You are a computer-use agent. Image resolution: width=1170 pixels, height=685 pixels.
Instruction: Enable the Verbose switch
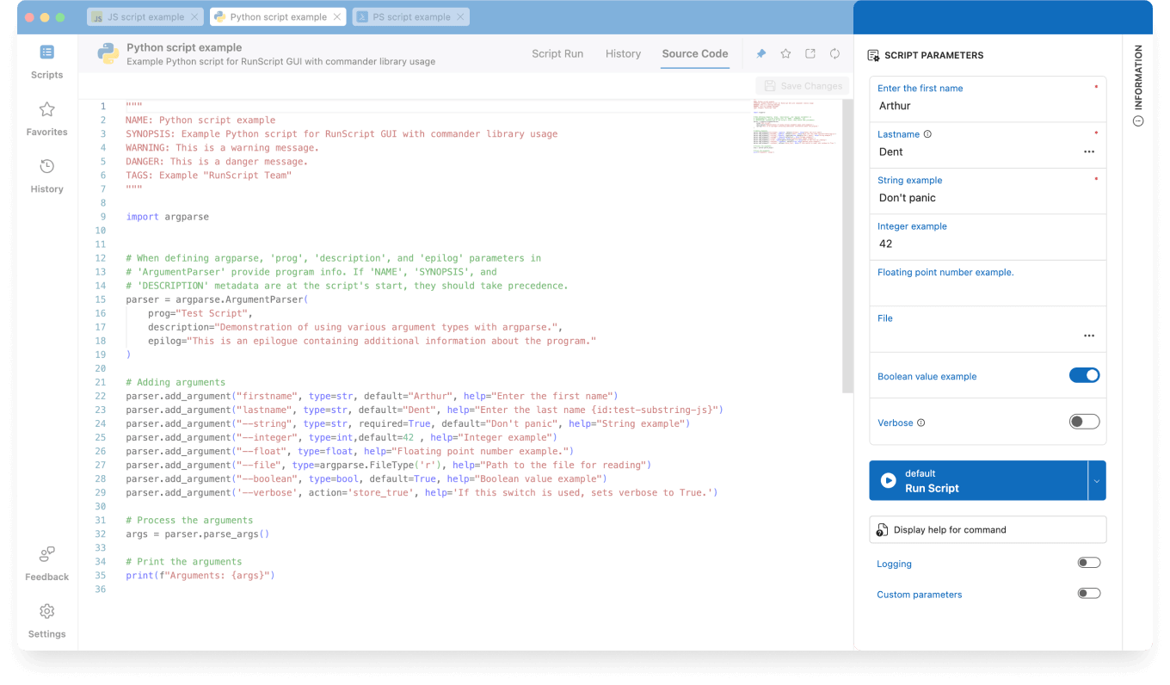[1084, 422]
